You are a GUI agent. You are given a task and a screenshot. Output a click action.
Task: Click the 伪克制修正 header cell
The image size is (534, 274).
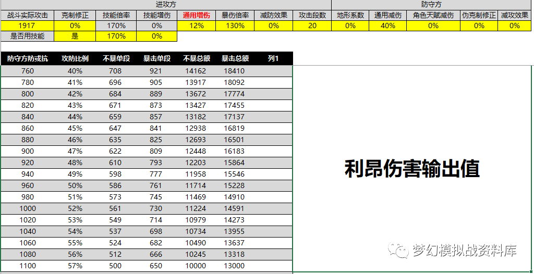[x=479, y=15]
